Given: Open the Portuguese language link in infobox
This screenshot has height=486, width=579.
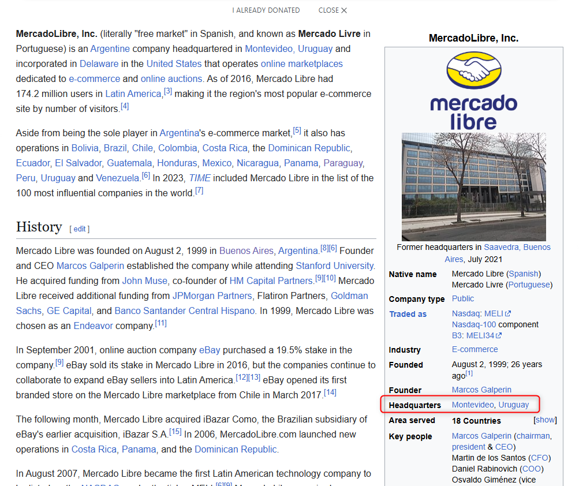Looking at the screenshot, I should 529,285.
